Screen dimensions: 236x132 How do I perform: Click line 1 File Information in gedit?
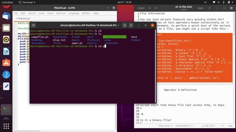click(x=152, y=13)
